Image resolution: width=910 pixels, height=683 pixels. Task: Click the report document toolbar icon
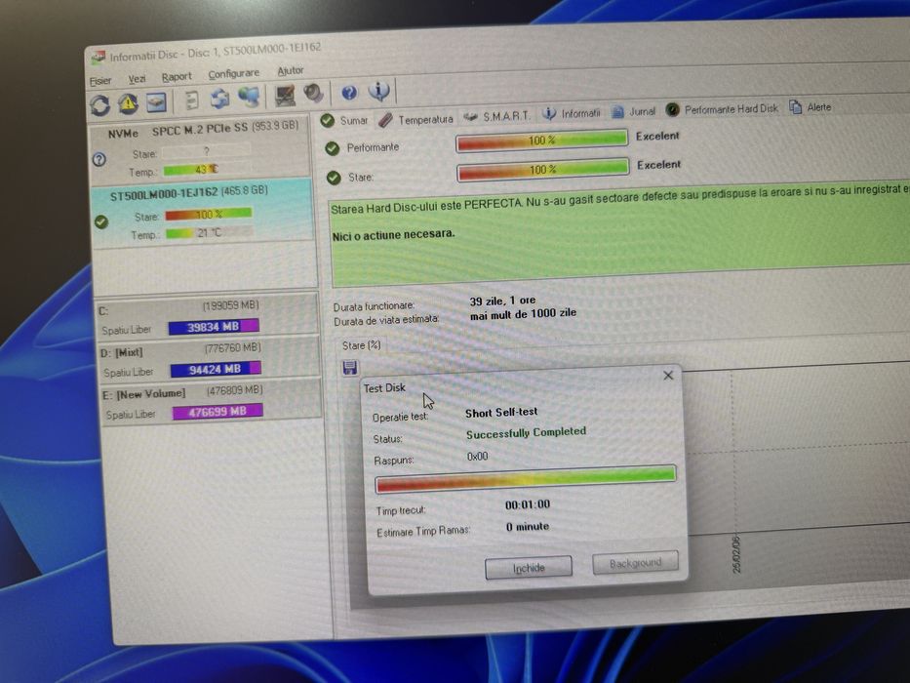[191, 100]
